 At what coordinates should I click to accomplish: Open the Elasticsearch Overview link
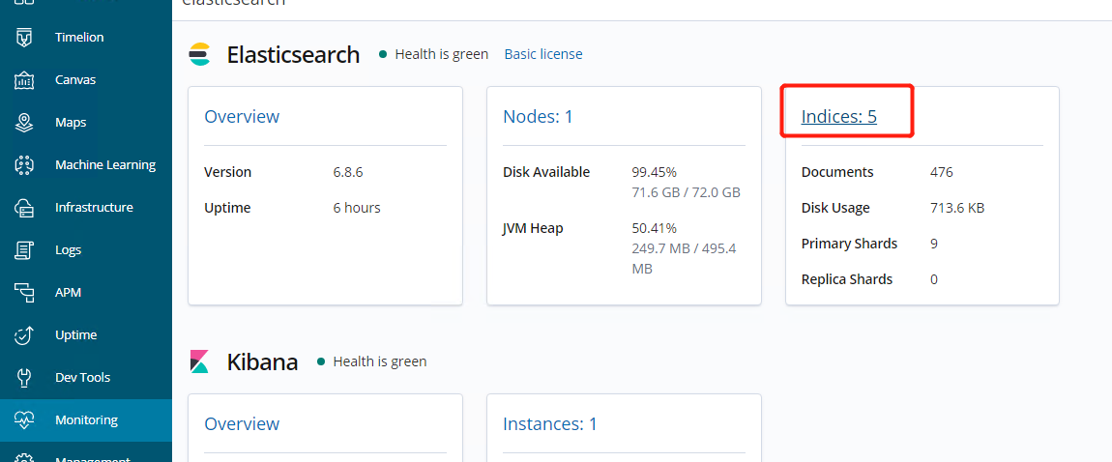point(242,117)
